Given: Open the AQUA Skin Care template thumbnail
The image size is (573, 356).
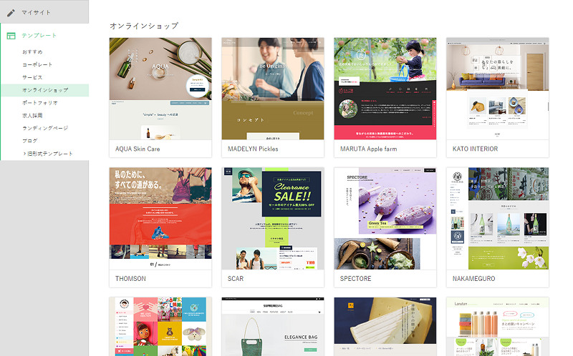Looking at the screenshot, I should (160, 89).
